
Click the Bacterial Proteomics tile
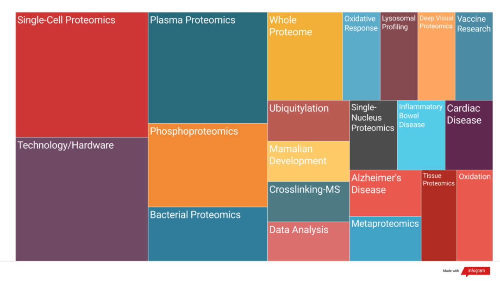[x=207, y=234]
